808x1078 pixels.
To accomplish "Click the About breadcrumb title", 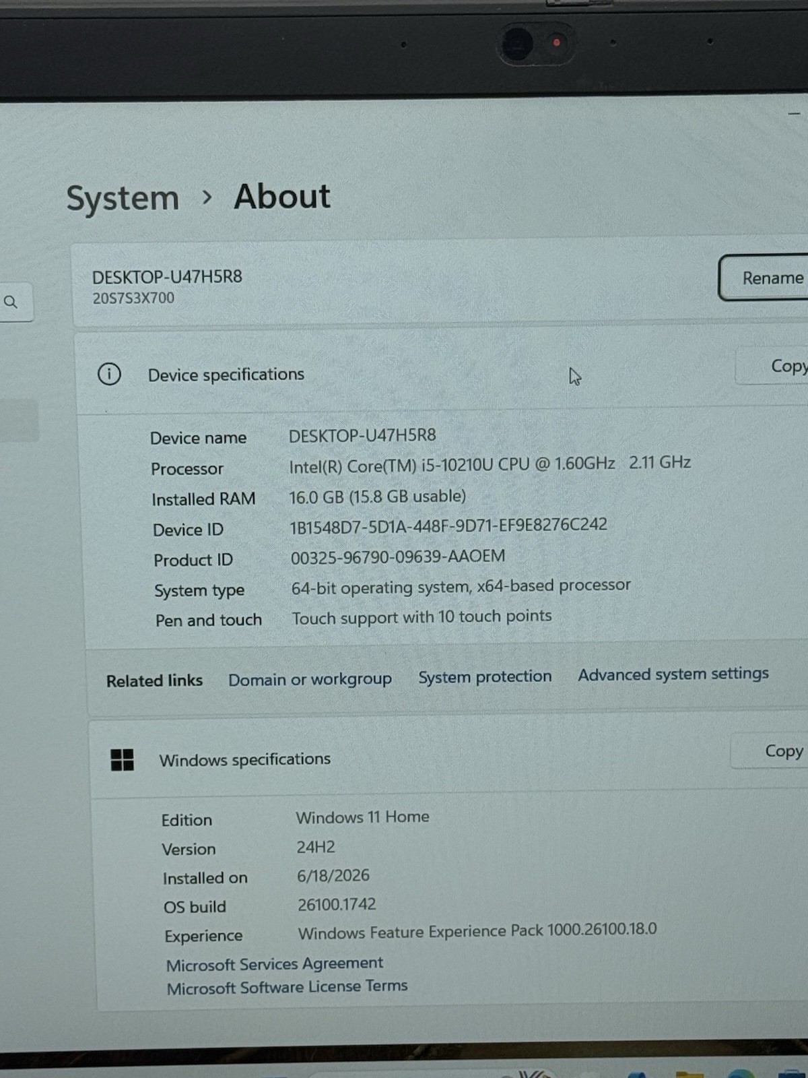I will (282, 197).
